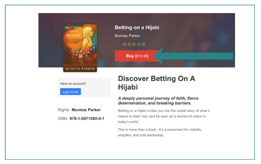261x164 pixels.
Task: Rate four stars using fourth star
Action: click(x=139, y=44)
